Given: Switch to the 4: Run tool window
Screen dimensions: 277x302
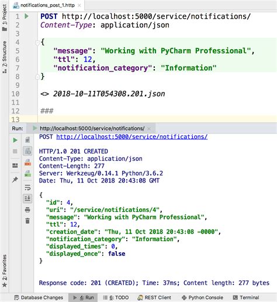Looking at the screenshot, I should click(x=83, y=297).
